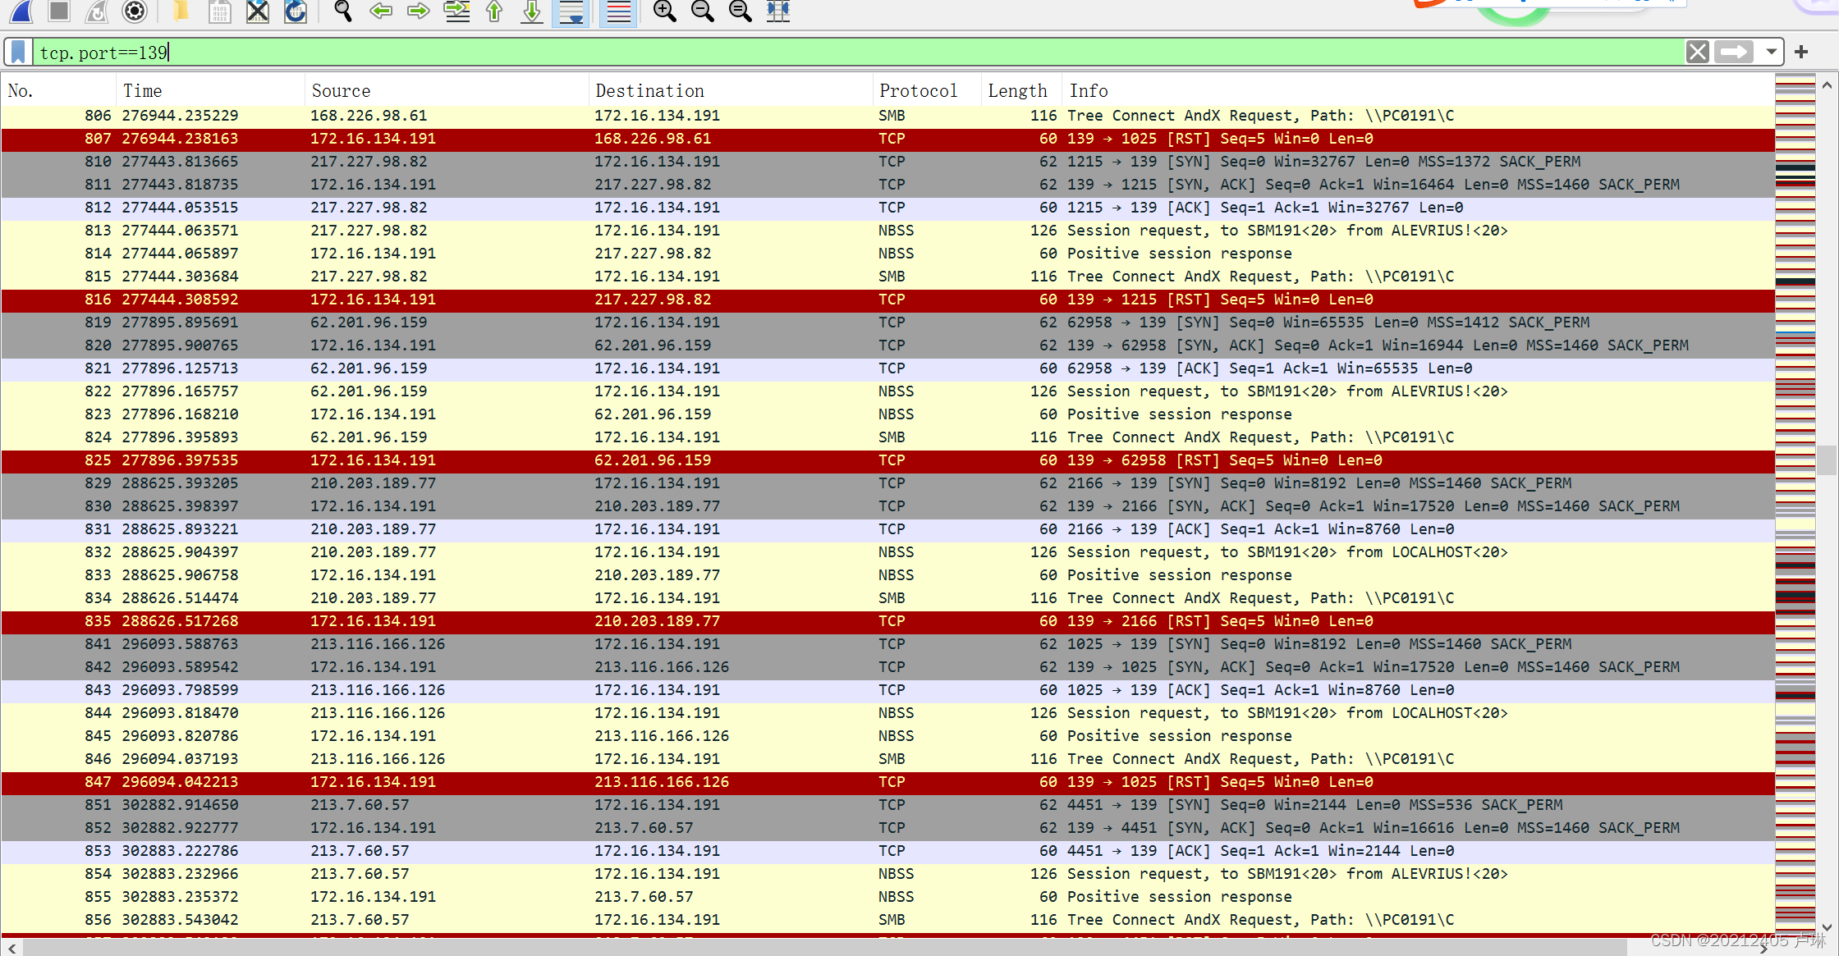Select red RST packet number 825

887,460
